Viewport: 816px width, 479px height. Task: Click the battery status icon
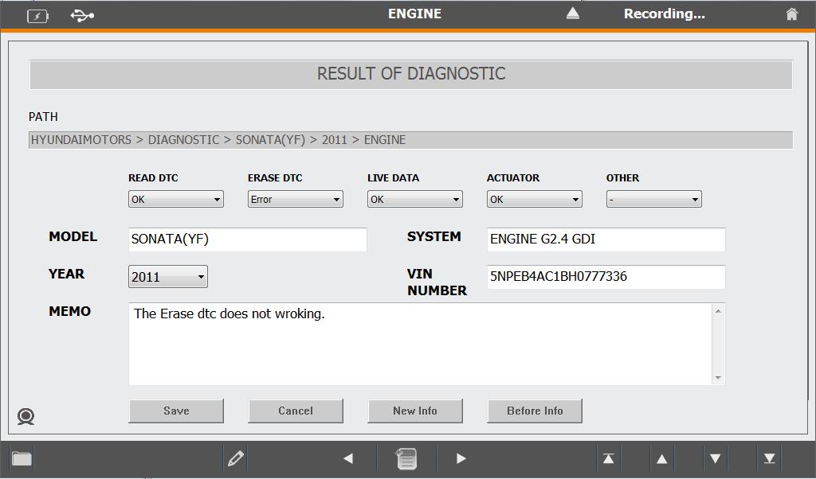37,15
